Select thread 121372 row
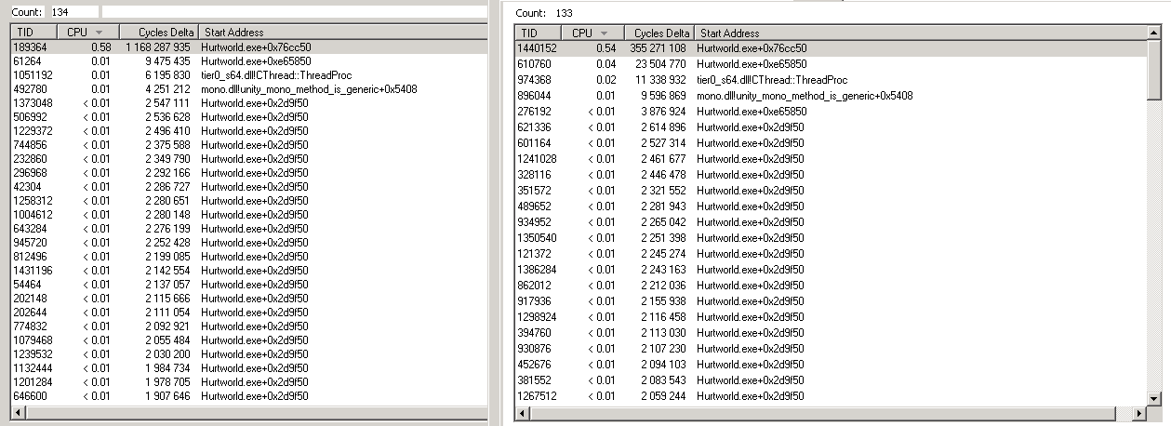Screen dimensions: 1171x426 point(830,253)
